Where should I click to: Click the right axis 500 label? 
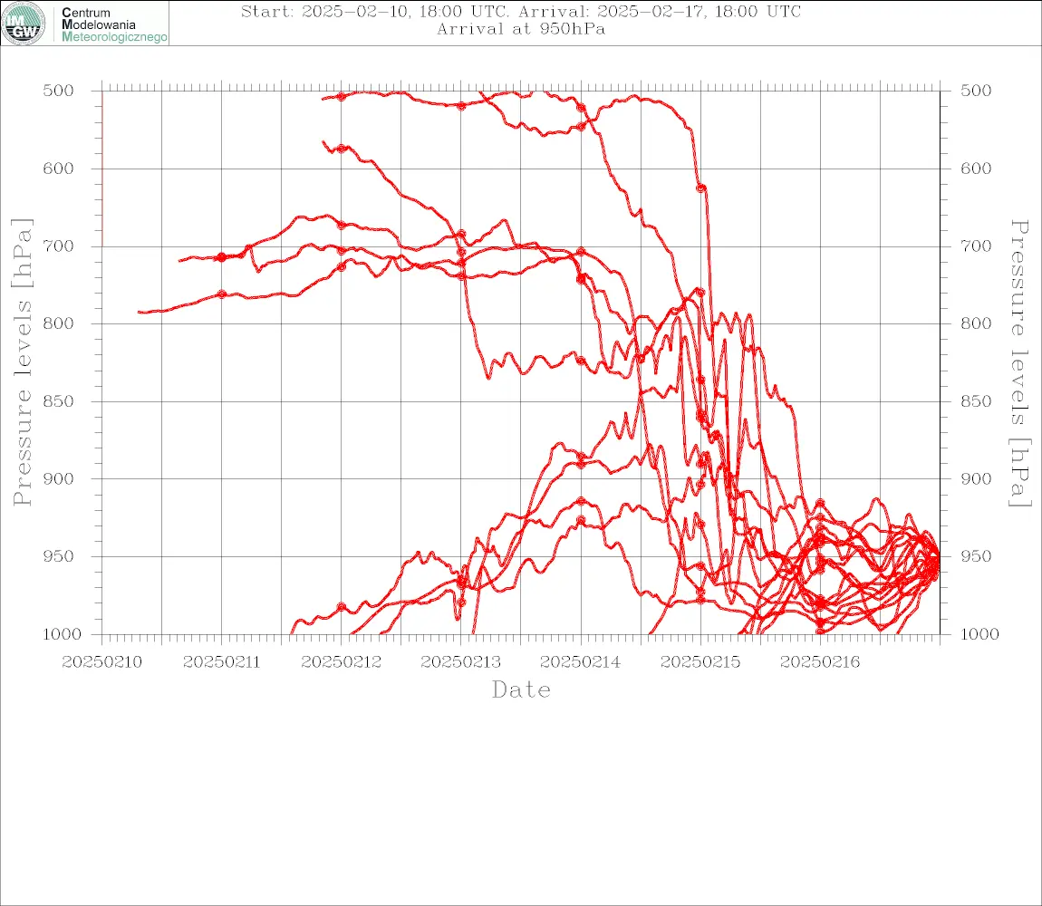click(976, 91)
